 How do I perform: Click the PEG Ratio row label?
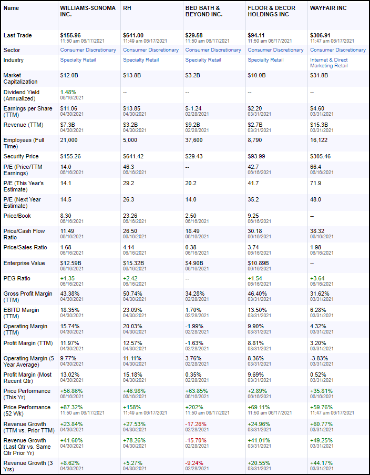pyautogui.click(x=17, y=278)
